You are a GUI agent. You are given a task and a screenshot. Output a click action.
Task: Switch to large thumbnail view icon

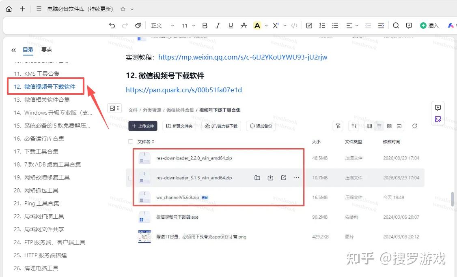point(399,126)
